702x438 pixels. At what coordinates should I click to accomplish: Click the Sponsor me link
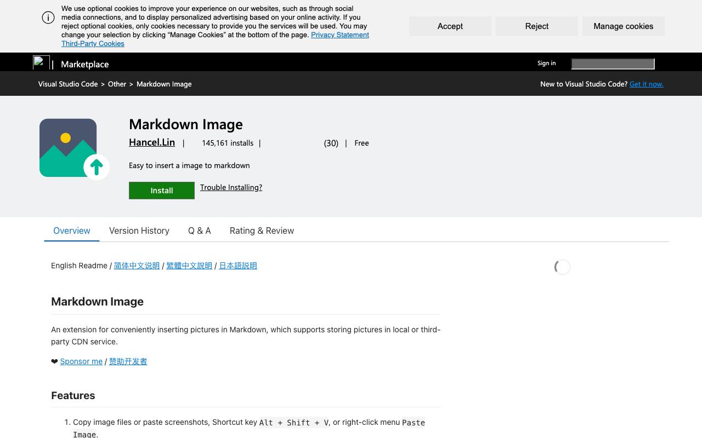click(81, 362)
